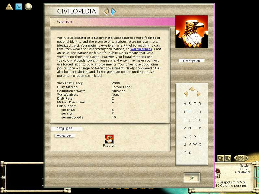The height and width of the screenshot is (194, 259).
Task: Click the X button to close the Civilopedia
Action: 192,178
